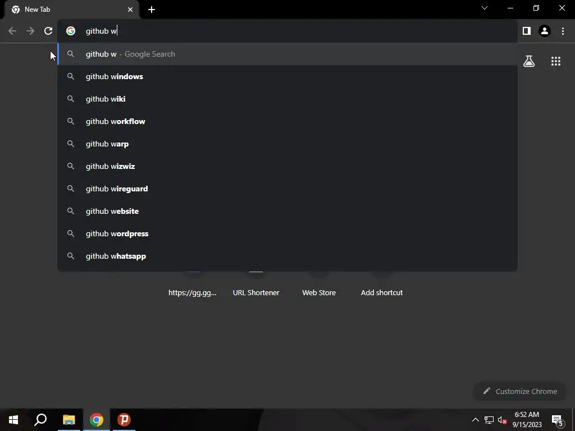The width and height of the screenshot is (575, 431).
Task: Choose the 'github whatsapp' suggestion
Action: [x=287, y=256]
